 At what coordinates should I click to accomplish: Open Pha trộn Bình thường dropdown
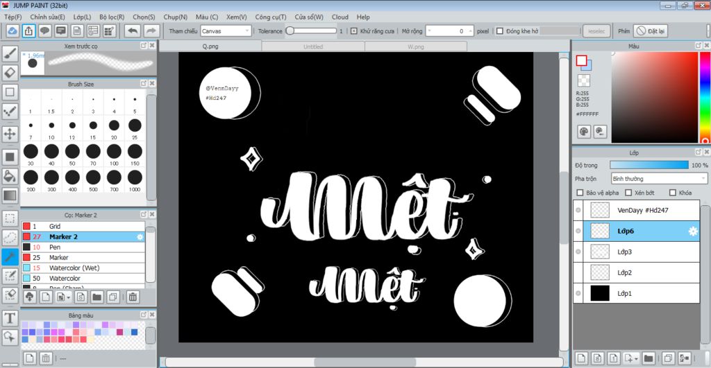tap(660, 179)
